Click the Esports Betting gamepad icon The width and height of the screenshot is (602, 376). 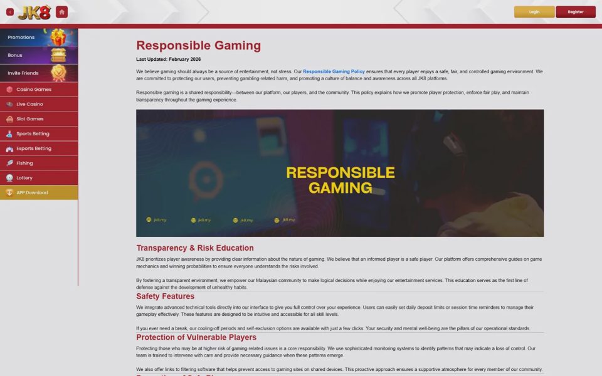point(9,149)
